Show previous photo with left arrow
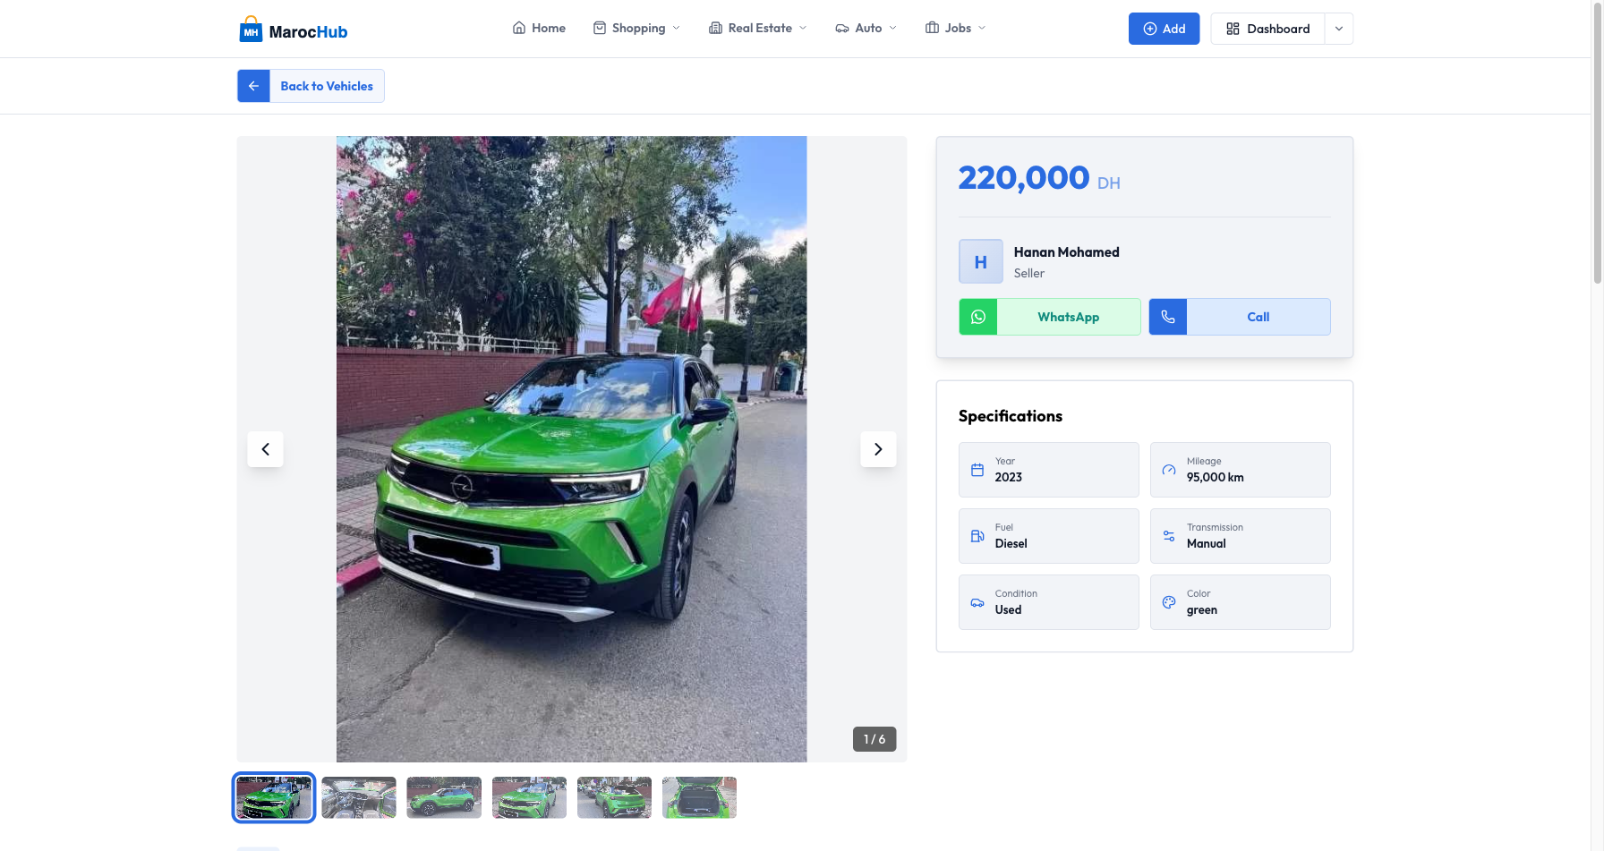The height and width of the screenshot is (851, 1604). (x=265, y=449)
